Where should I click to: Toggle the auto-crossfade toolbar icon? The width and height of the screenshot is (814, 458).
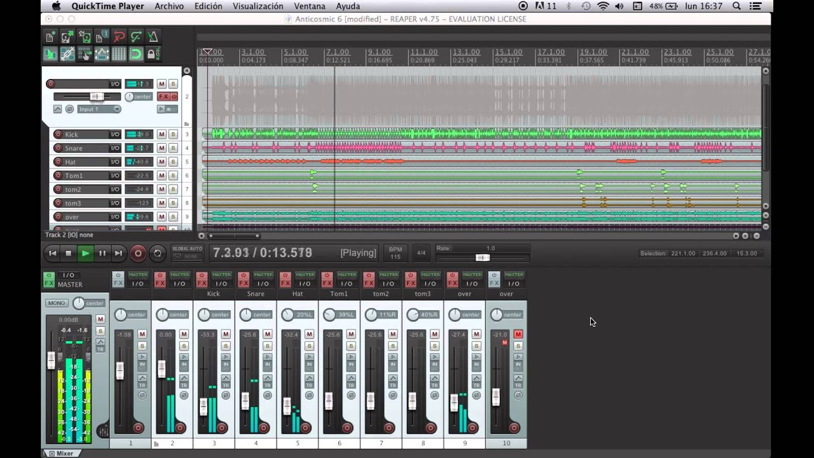[50, 54]
